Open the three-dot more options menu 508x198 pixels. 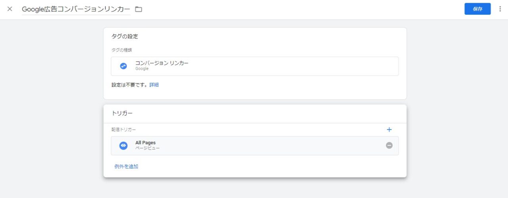coord(500,9)
